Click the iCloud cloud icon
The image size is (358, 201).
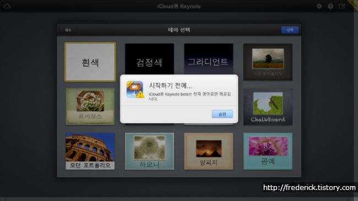point(7,6)
